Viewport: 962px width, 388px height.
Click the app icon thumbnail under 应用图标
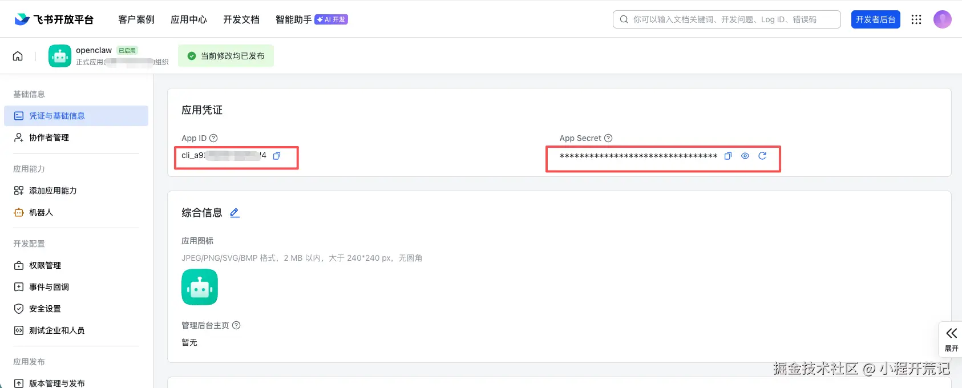click(x=200, y=287)
